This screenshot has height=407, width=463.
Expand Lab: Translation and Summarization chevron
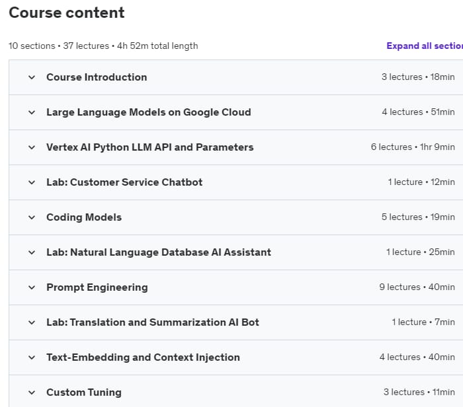pos(32,322)
